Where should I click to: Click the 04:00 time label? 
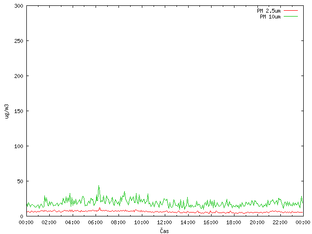(72, 222)
